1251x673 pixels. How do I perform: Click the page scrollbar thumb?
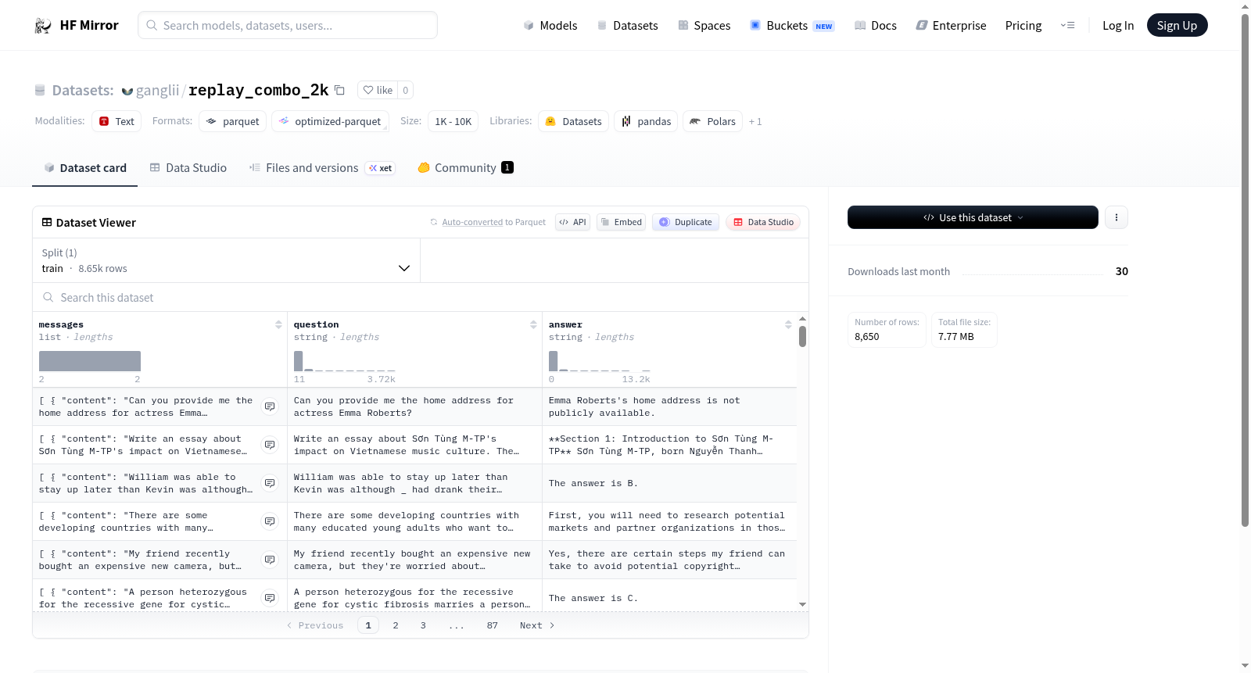pos(1245,270)
